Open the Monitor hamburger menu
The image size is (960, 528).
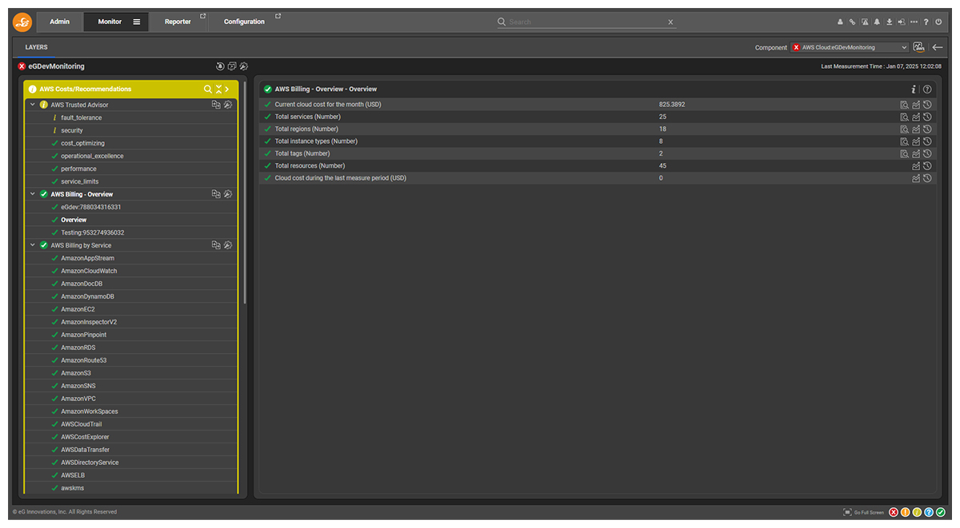(136, 22)
